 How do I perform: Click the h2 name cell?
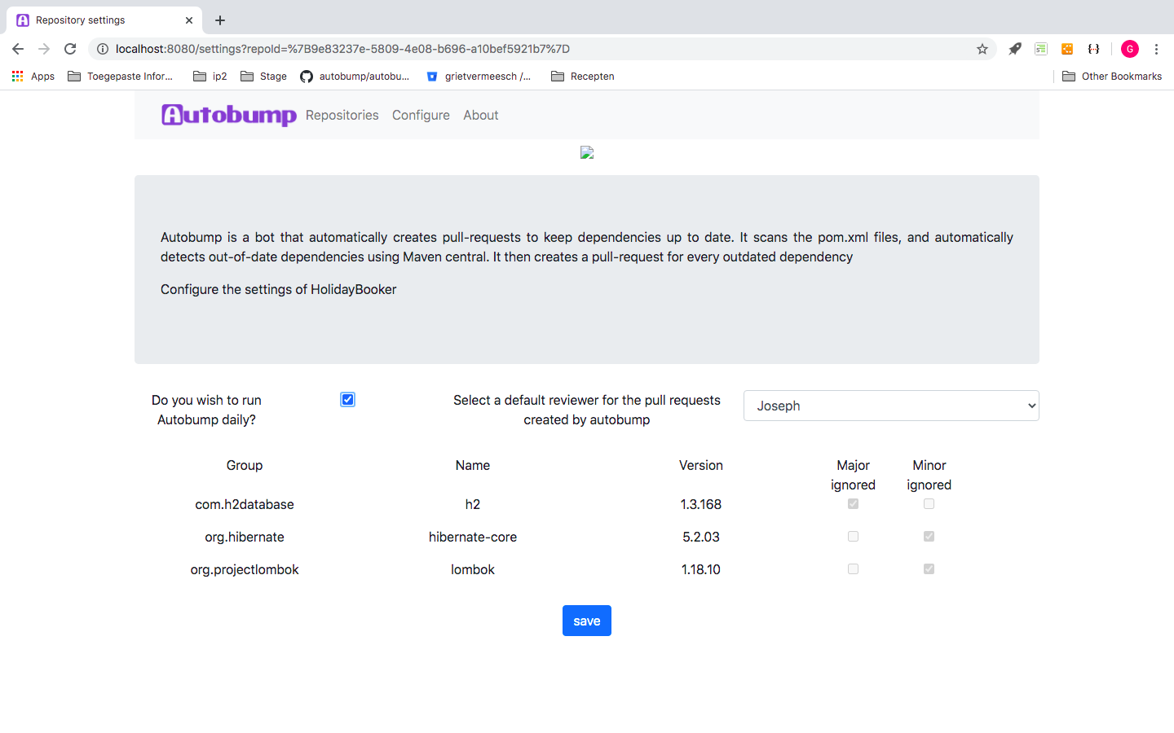(x=473, y=504)
